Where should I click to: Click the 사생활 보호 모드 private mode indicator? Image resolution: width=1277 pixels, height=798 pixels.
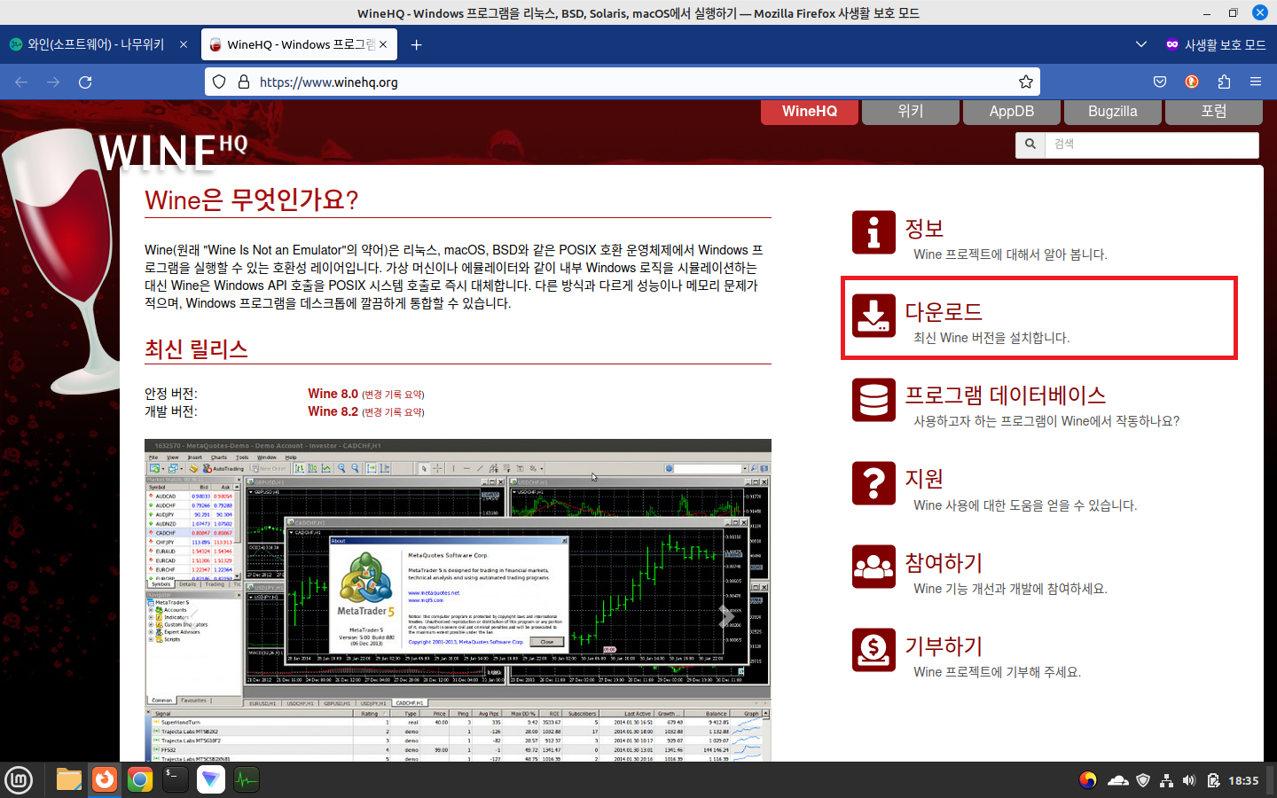[x=1216, y=44]
